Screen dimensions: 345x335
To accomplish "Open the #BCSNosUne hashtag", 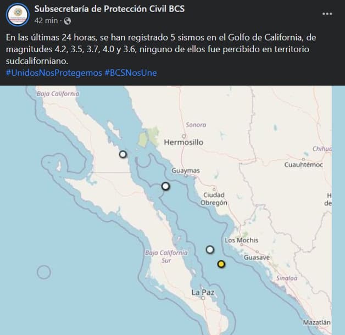I will point(131,73).
